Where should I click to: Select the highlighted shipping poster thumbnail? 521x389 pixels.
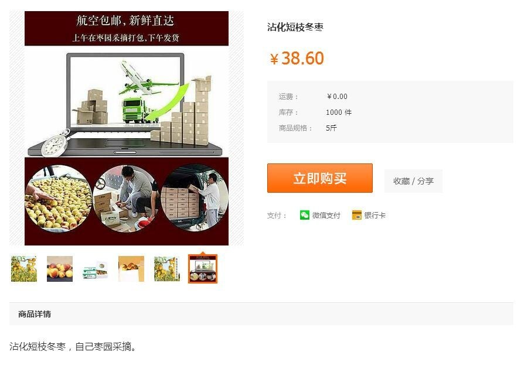pyautogui.click(x=203, y=269)
